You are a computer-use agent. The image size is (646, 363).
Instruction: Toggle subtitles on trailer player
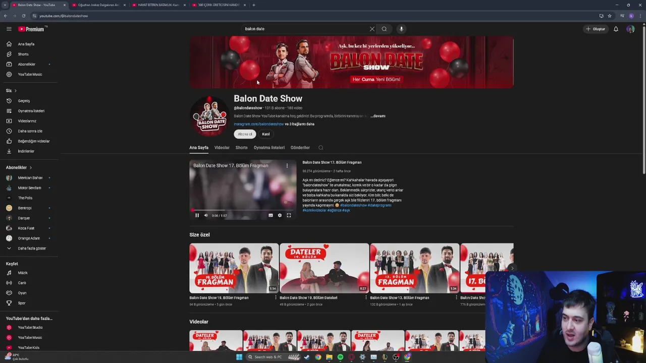(x=271, y=215)
